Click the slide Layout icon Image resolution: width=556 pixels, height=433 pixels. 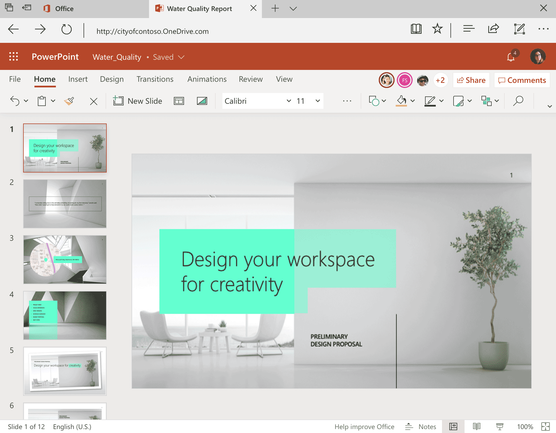[x=179, y=101]
